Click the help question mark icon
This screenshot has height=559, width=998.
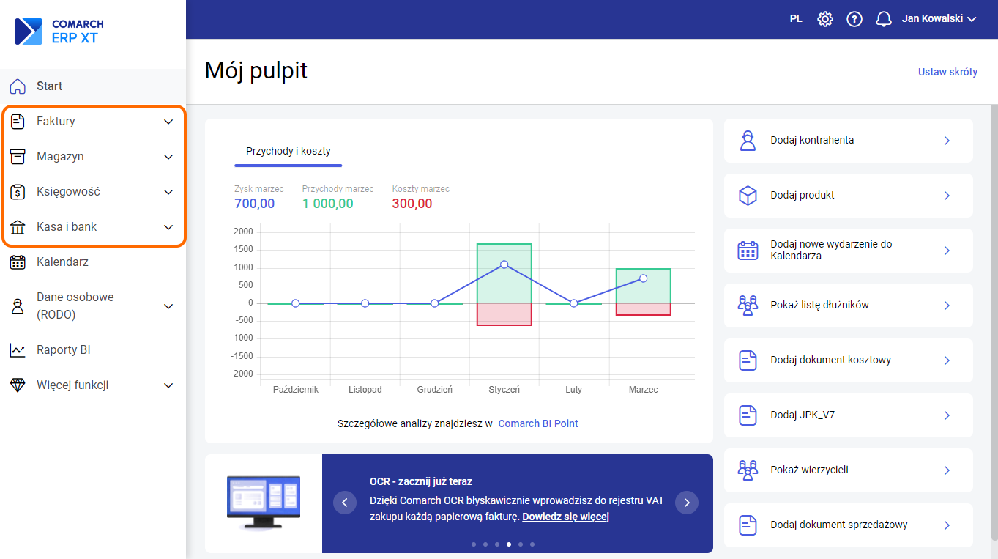854,19
